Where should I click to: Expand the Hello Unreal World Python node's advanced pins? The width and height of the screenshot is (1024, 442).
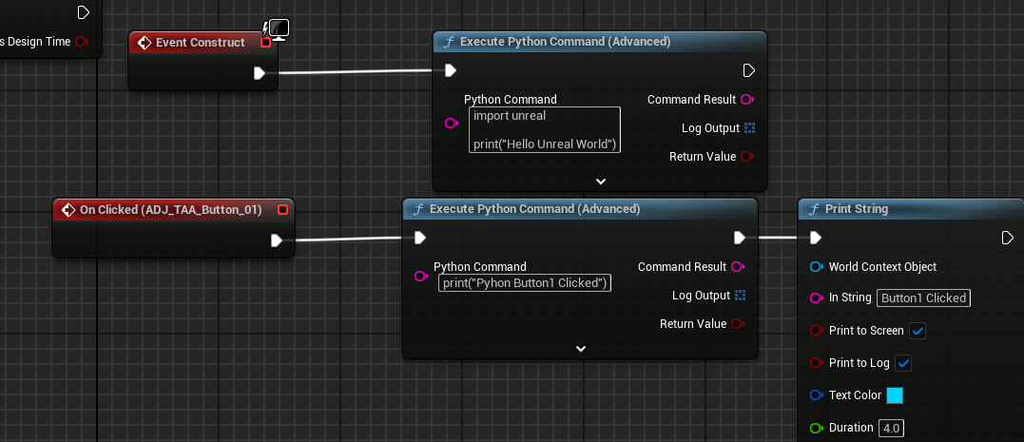(x=601, y=182)
